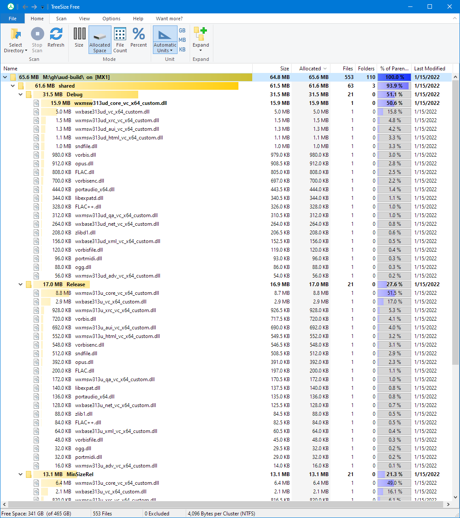
Task: Click file icon of wxmsw313ud_core_vc_x64_custom.dll
Action: (36, 103)
